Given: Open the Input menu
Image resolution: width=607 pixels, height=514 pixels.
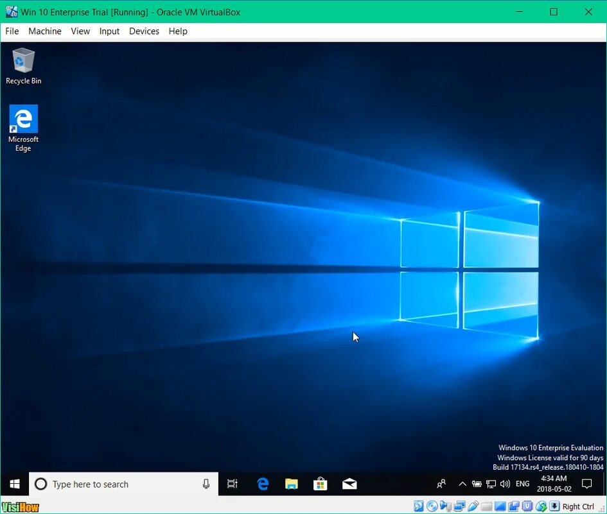Looking at the screenshot, I should tap(109, 31).
